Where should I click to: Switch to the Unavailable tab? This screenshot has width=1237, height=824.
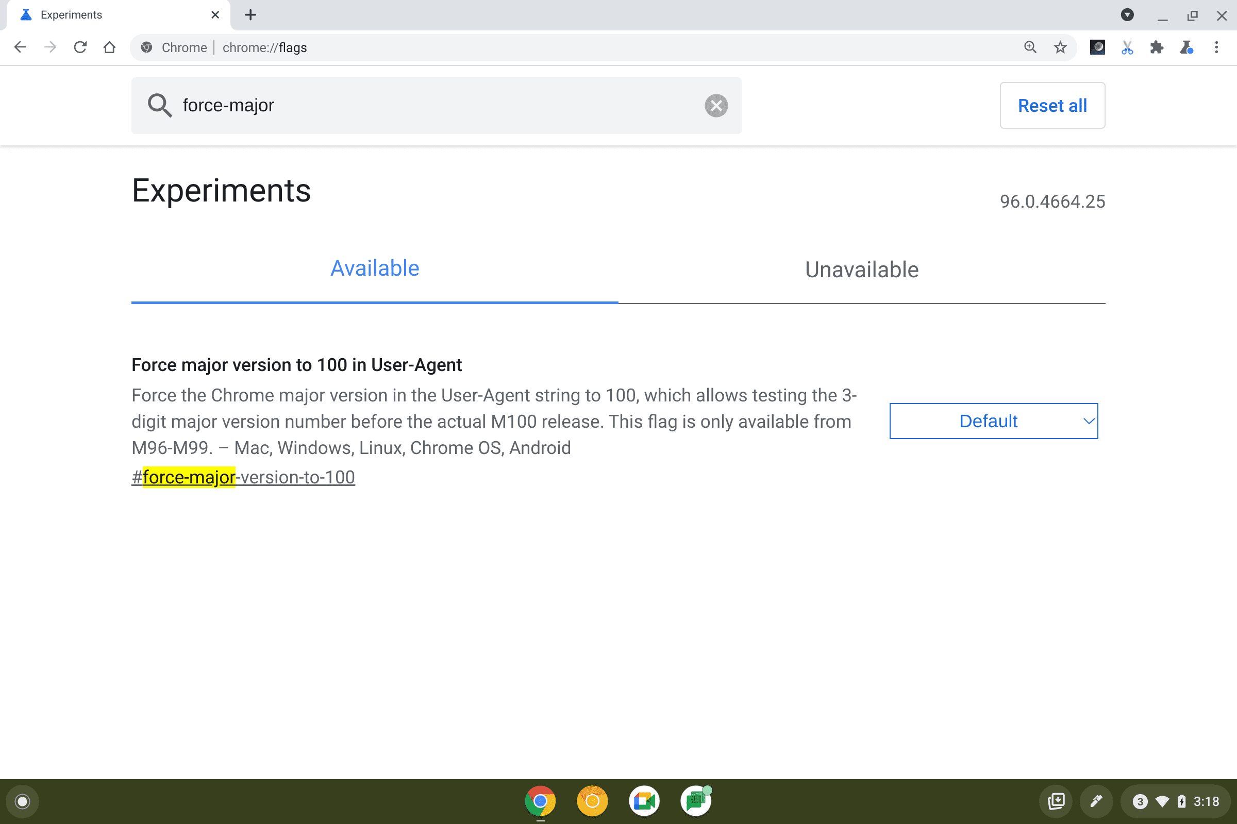(860, 270)
